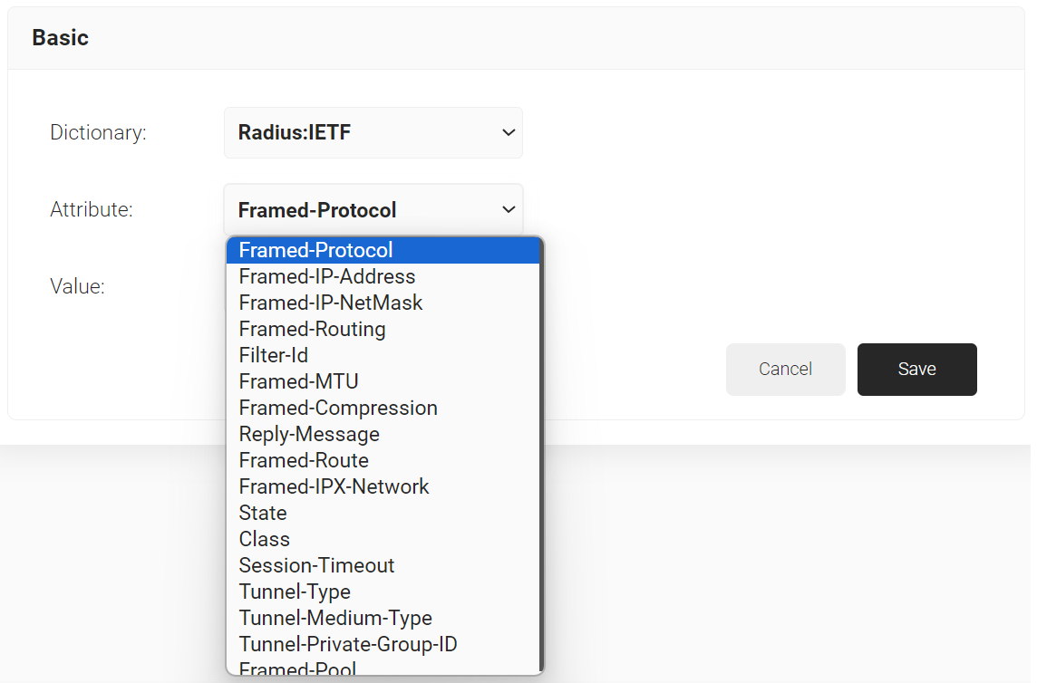Screen dimensions: 1037x683
Task: Select the State attribute option
Action: [383, 514]
